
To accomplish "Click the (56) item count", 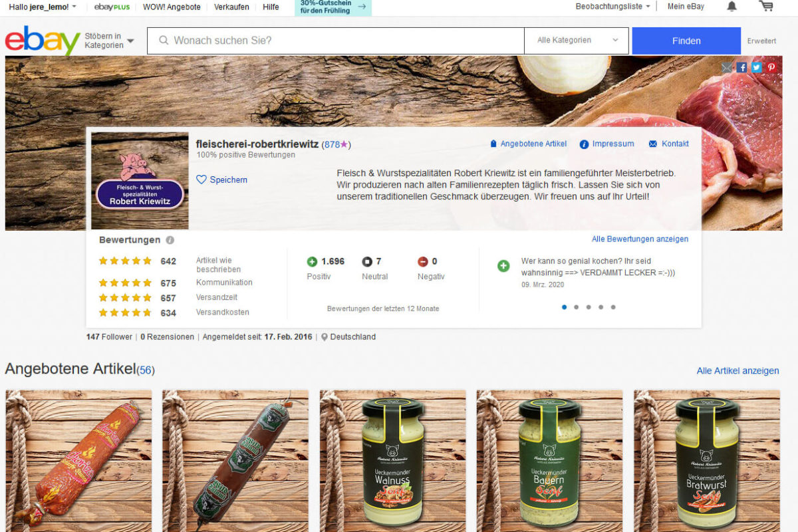I will (x=146, y=370).
